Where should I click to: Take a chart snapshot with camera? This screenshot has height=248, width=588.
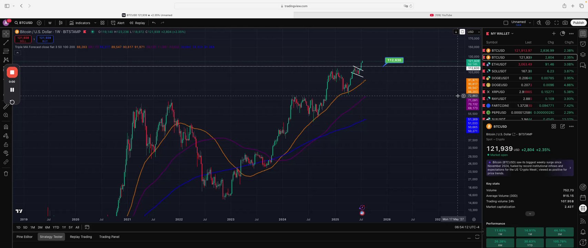565,23
